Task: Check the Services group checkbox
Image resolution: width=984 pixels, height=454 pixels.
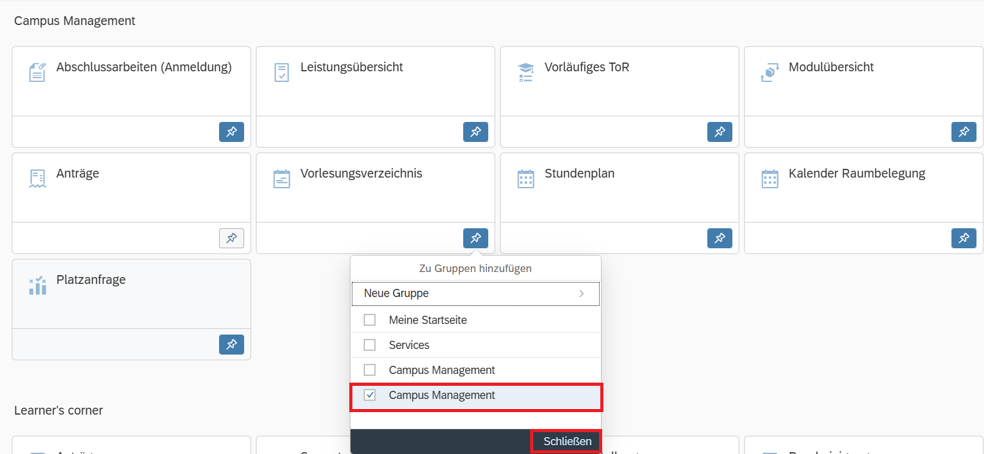Action: coord(370,345)
